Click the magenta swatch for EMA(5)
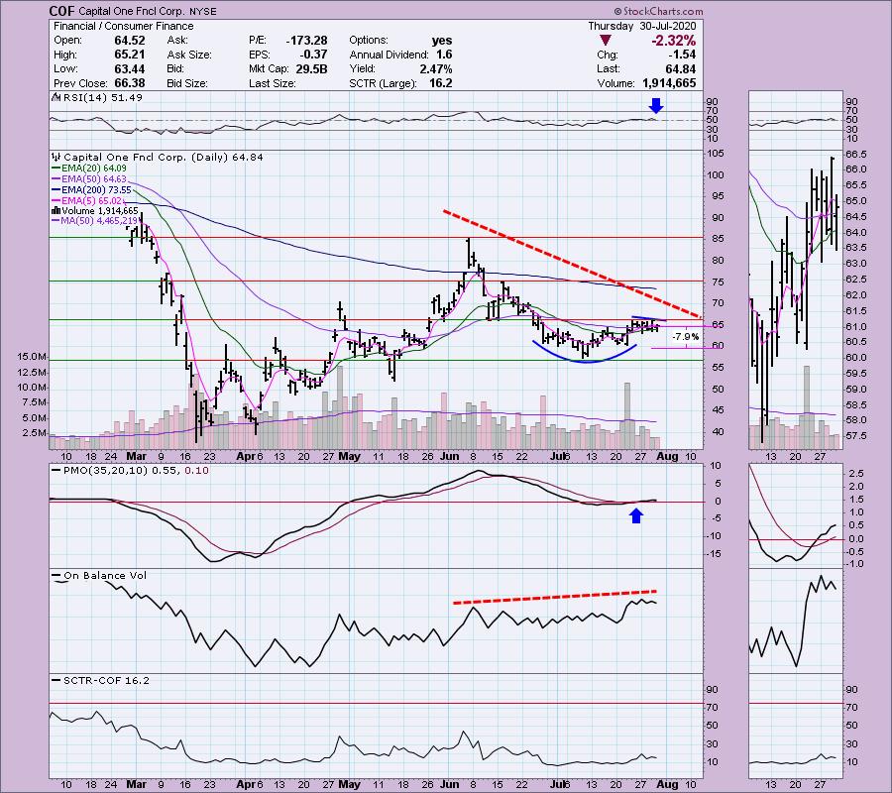This screenshot has height=793, width=892. pyautogui.click(x=56, y=201)
